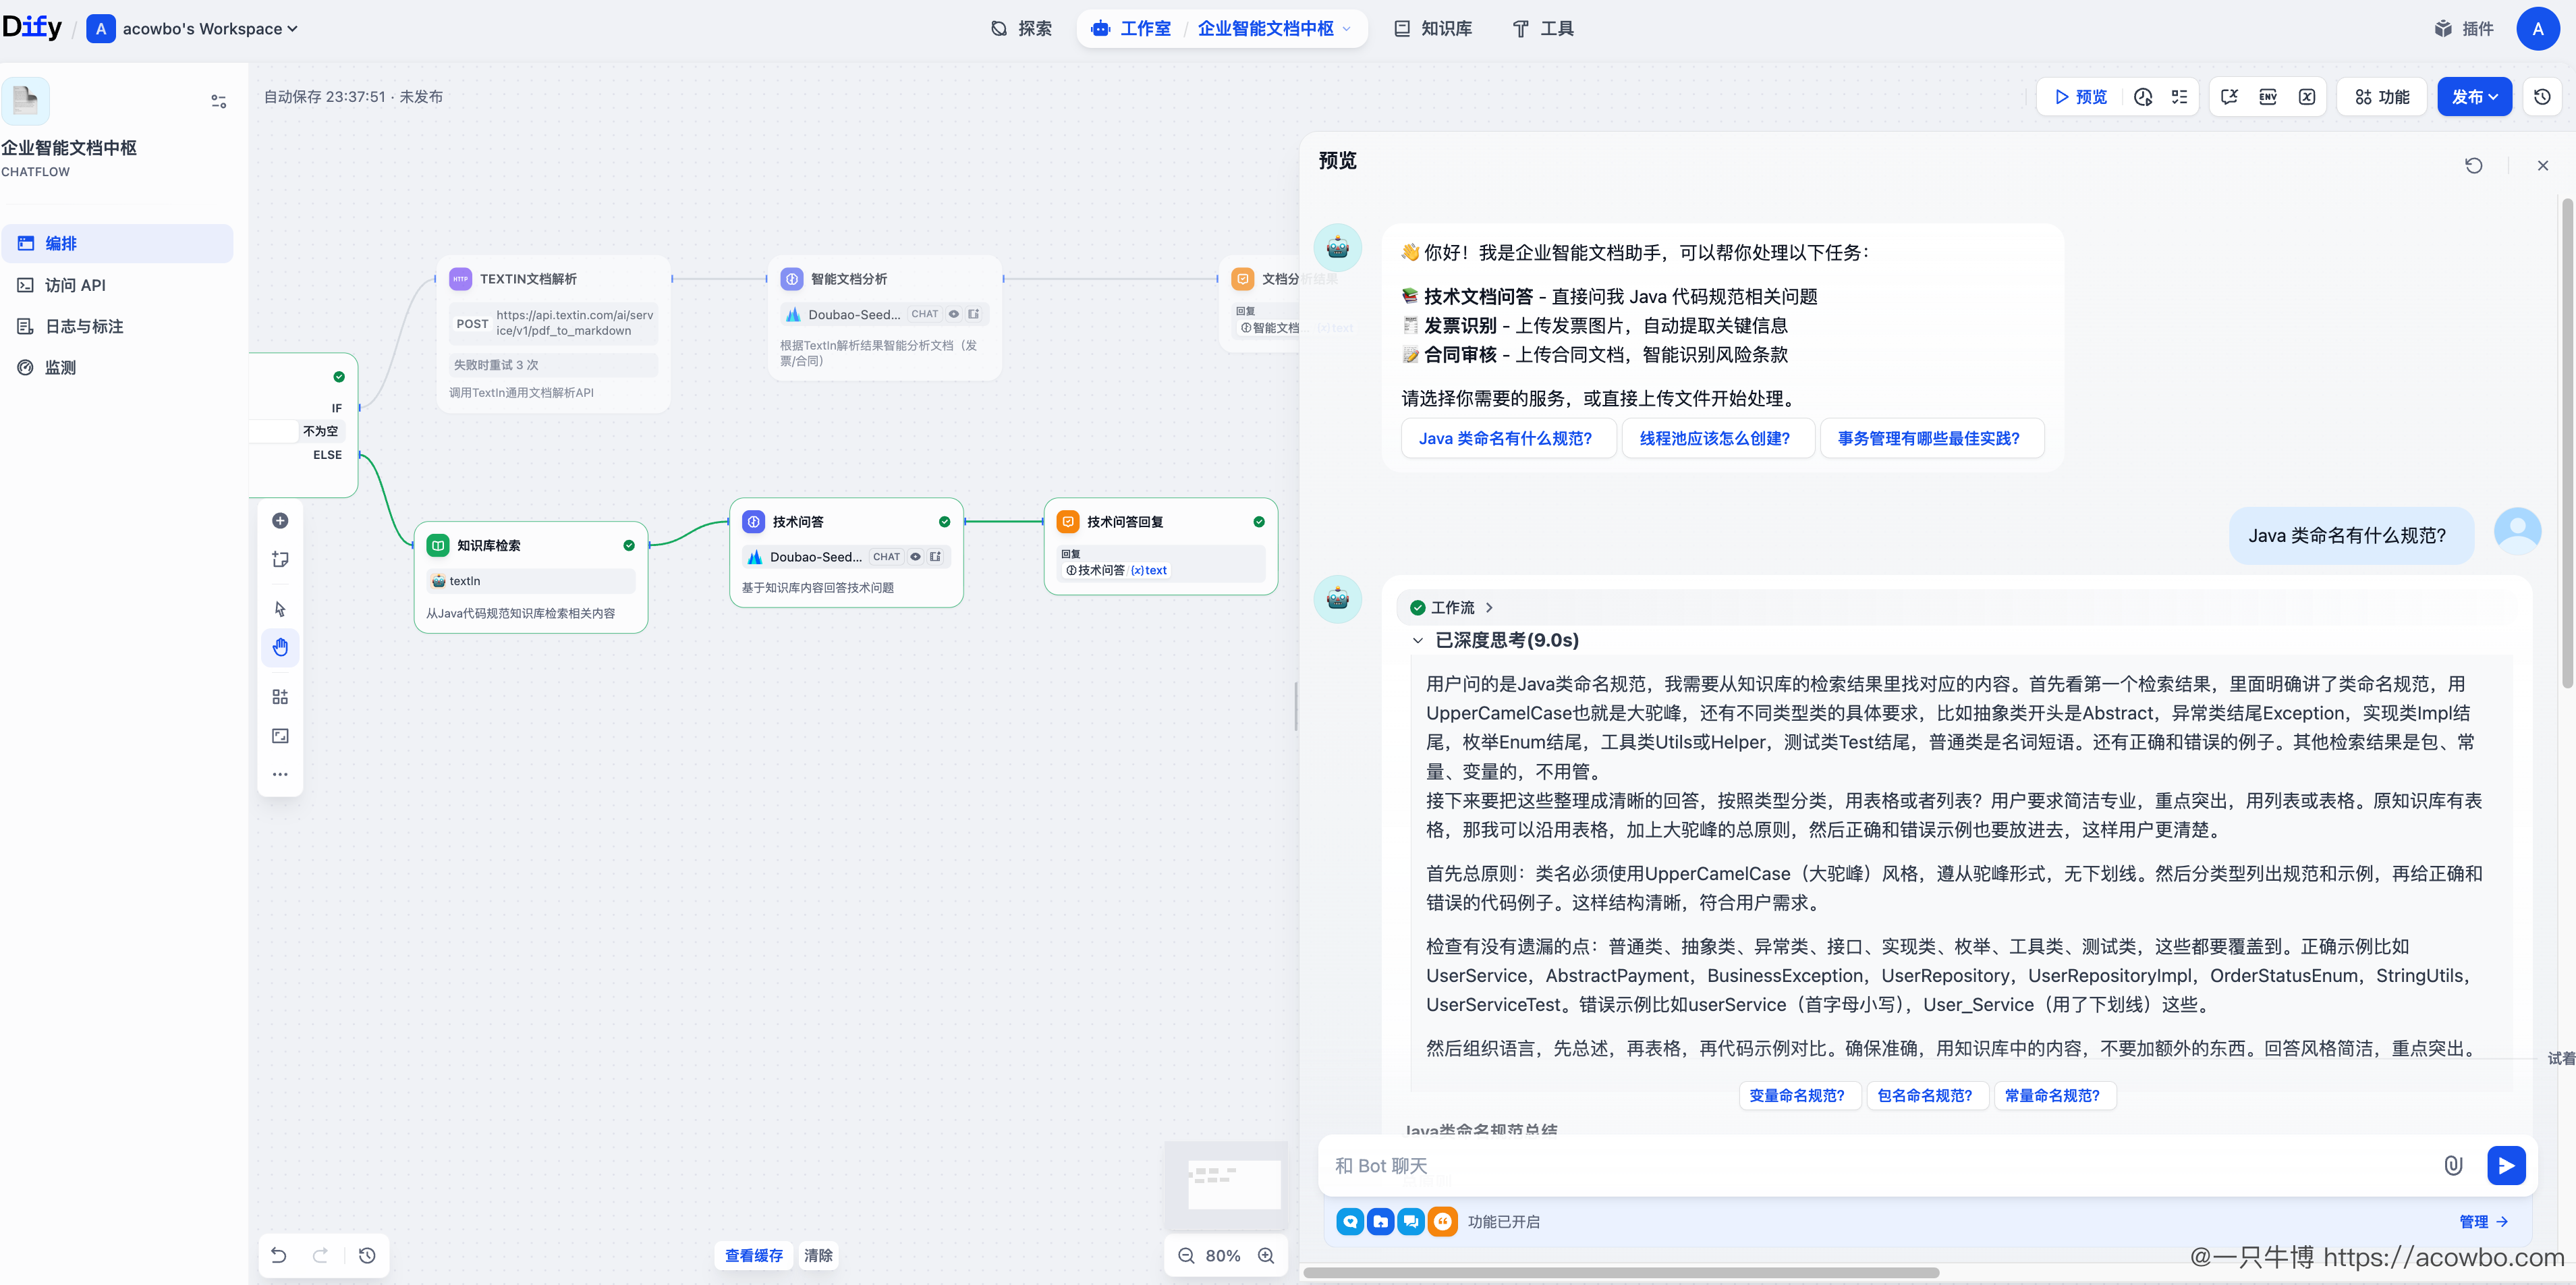Toggle vision eye on 技术问答 node
This screenshot has width=2576, height=1285.
[915, 557]
